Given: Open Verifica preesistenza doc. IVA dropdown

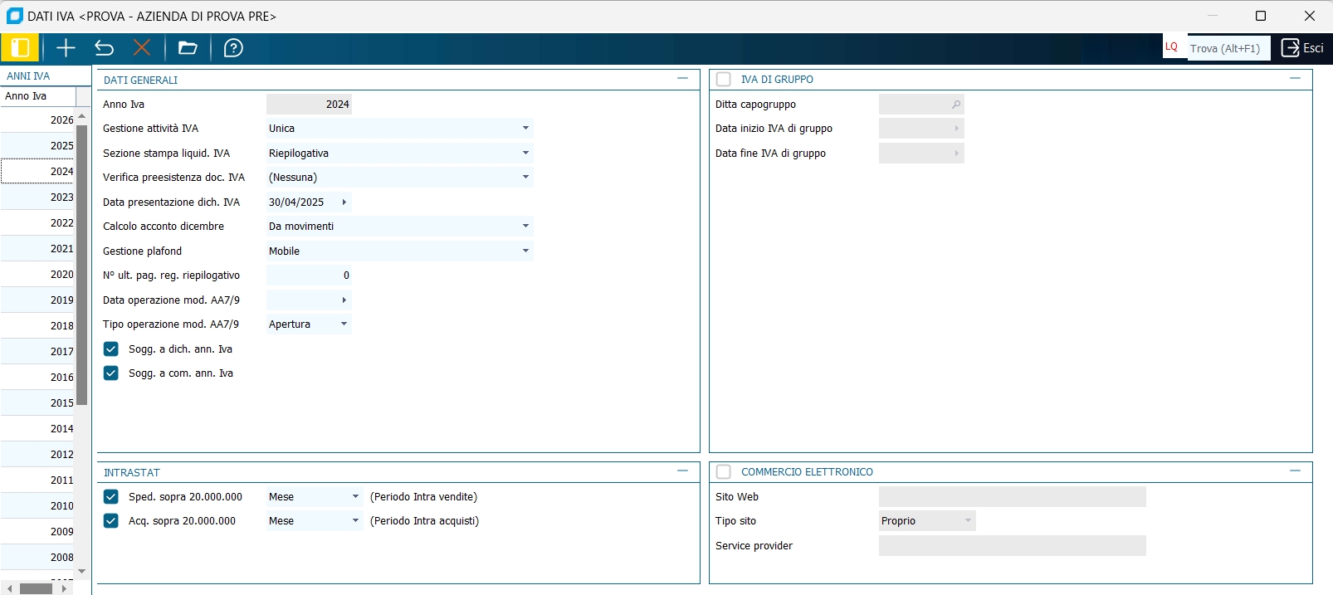Looking at the screenshot, I should [x=525, y=178].
